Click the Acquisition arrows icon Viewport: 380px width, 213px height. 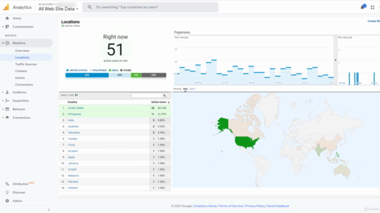pos(7,101)
